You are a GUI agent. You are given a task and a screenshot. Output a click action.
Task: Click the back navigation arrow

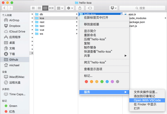tap(5, 8)
